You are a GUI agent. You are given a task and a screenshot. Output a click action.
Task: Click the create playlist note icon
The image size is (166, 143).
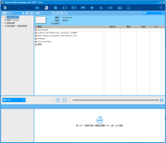click(x=19, y=13)
